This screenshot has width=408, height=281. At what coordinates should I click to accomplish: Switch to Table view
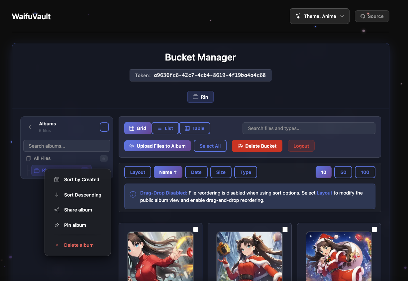[x=195, y=128]
